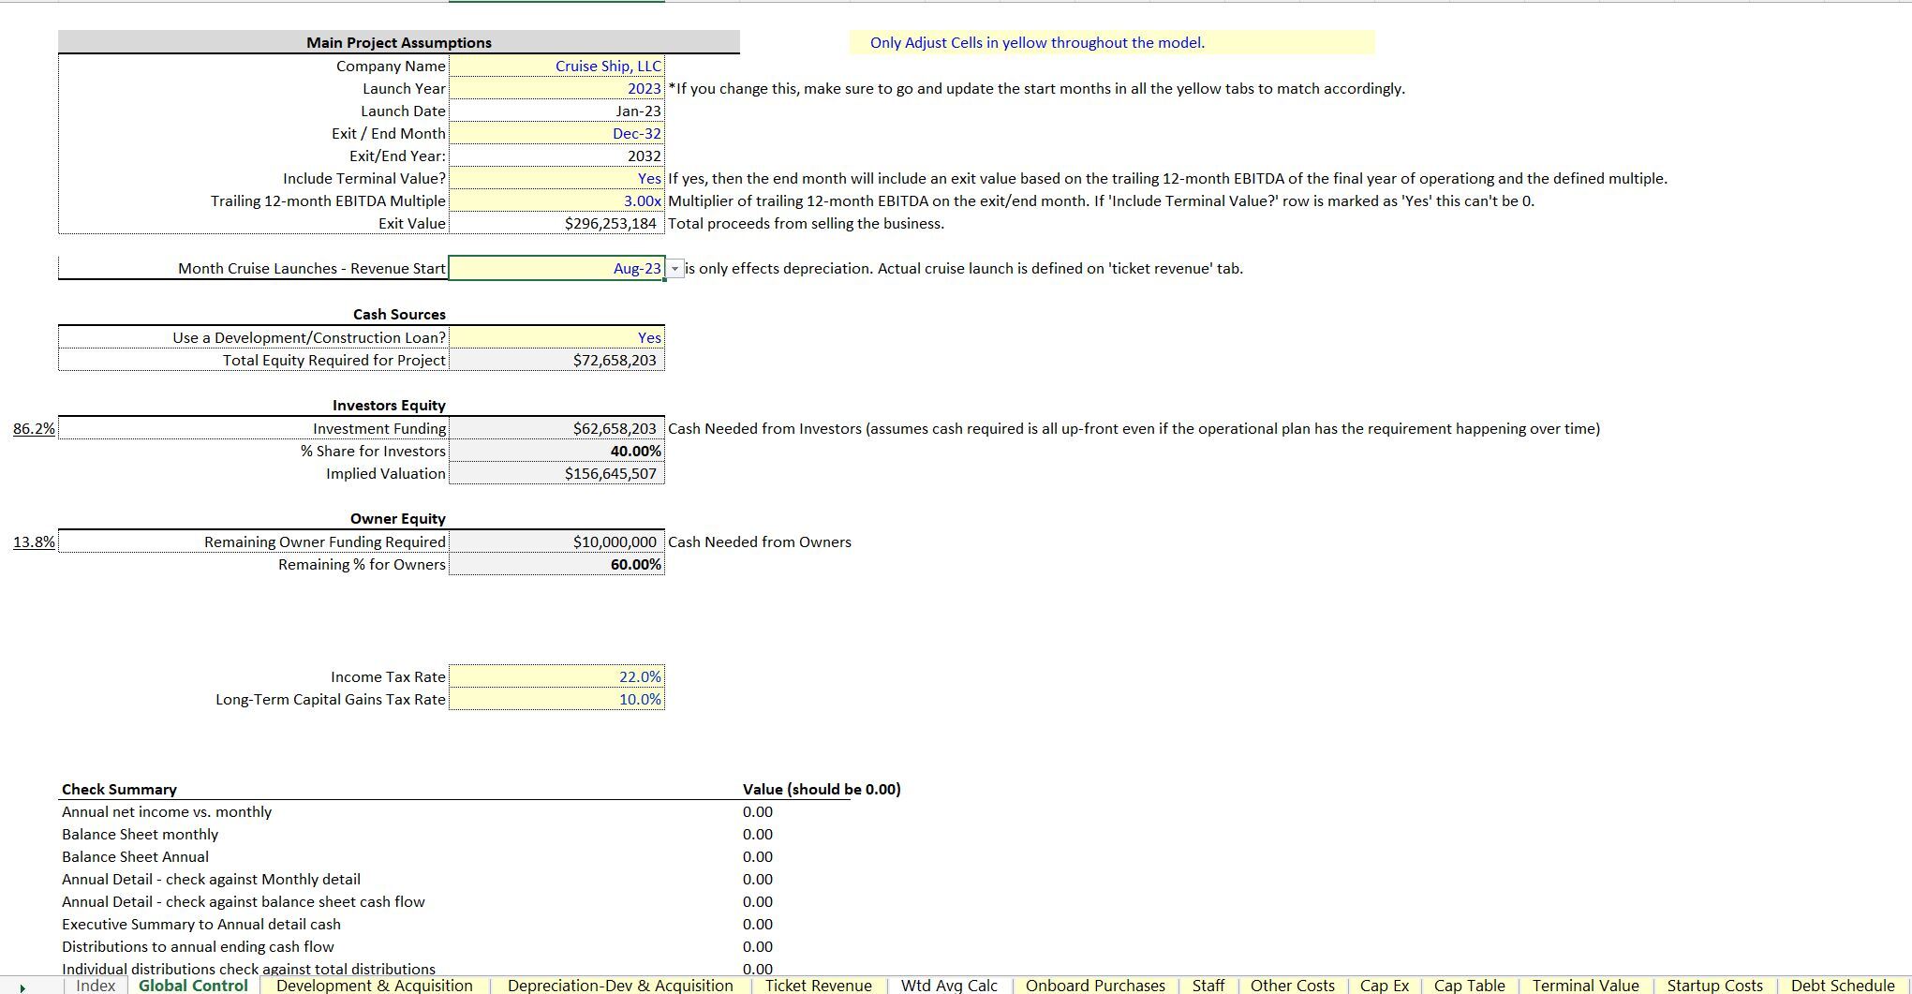Screen dimensions: 1912x994
Task: Select Value (should be 0.00) header
Action: coord(822,789)
